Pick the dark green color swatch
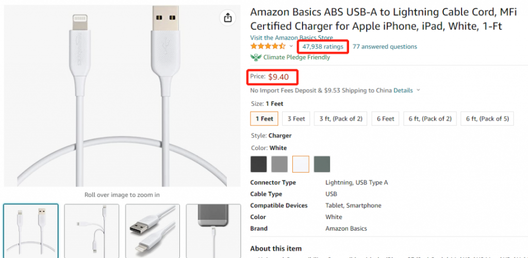The image size is (528, 258). [x=322, y=164]
